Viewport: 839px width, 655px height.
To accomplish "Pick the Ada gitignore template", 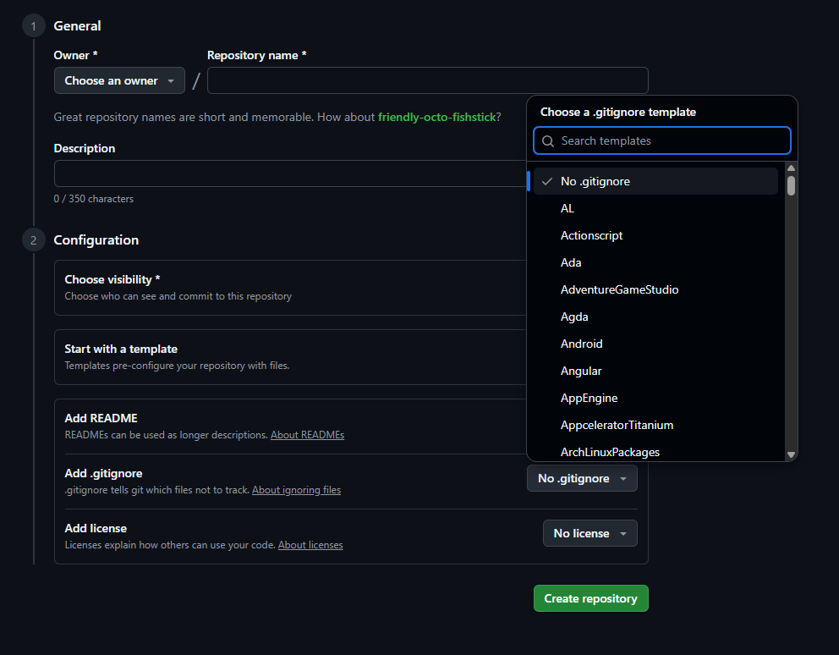I will tap(655, 262).
